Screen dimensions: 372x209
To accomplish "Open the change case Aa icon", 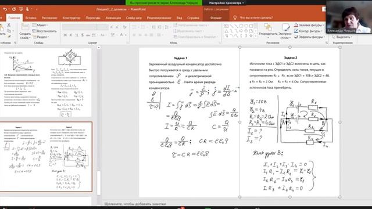I will pos(103,35).
